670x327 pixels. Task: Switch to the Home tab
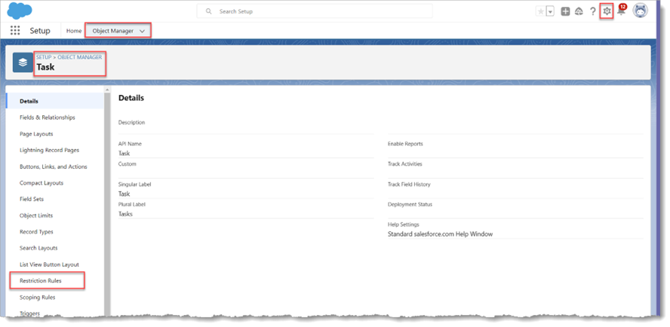click(x=74, y=31)
